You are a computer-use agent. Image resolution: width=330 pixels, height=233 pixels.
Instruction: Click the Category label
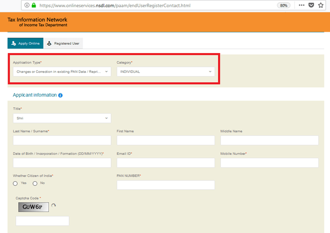click(x=124, y=62)
